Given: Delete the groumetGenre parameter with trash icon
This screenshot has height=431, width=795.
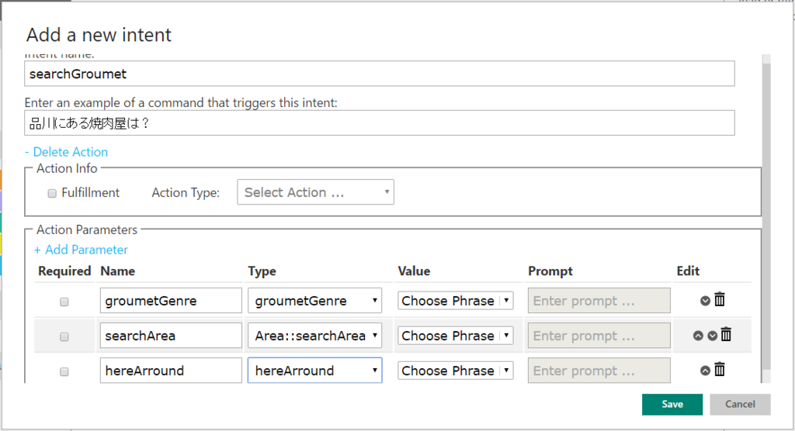Looking at the screenshot, I should coord(720,300).
